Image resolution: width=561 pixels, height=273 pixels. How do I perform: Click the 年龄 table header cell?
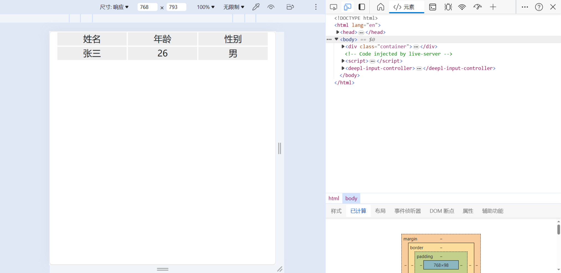(162, 39)
